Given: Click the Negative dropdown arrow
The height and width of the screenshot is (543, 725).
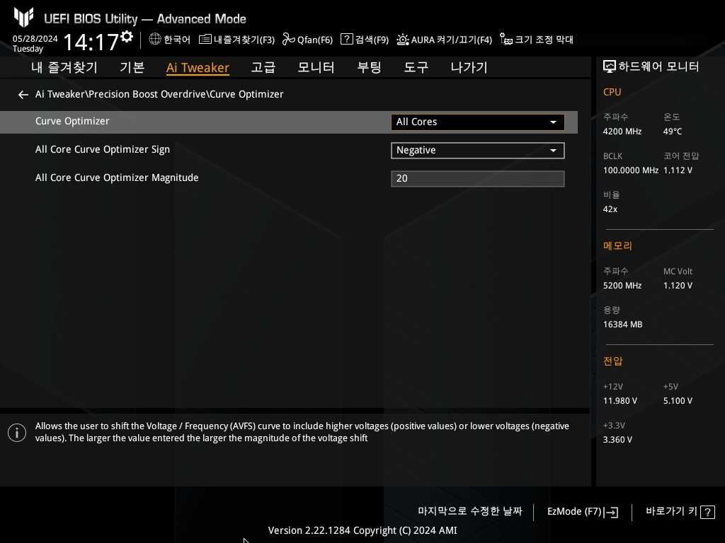Looking at the screenshot, I should pos(553,151).
